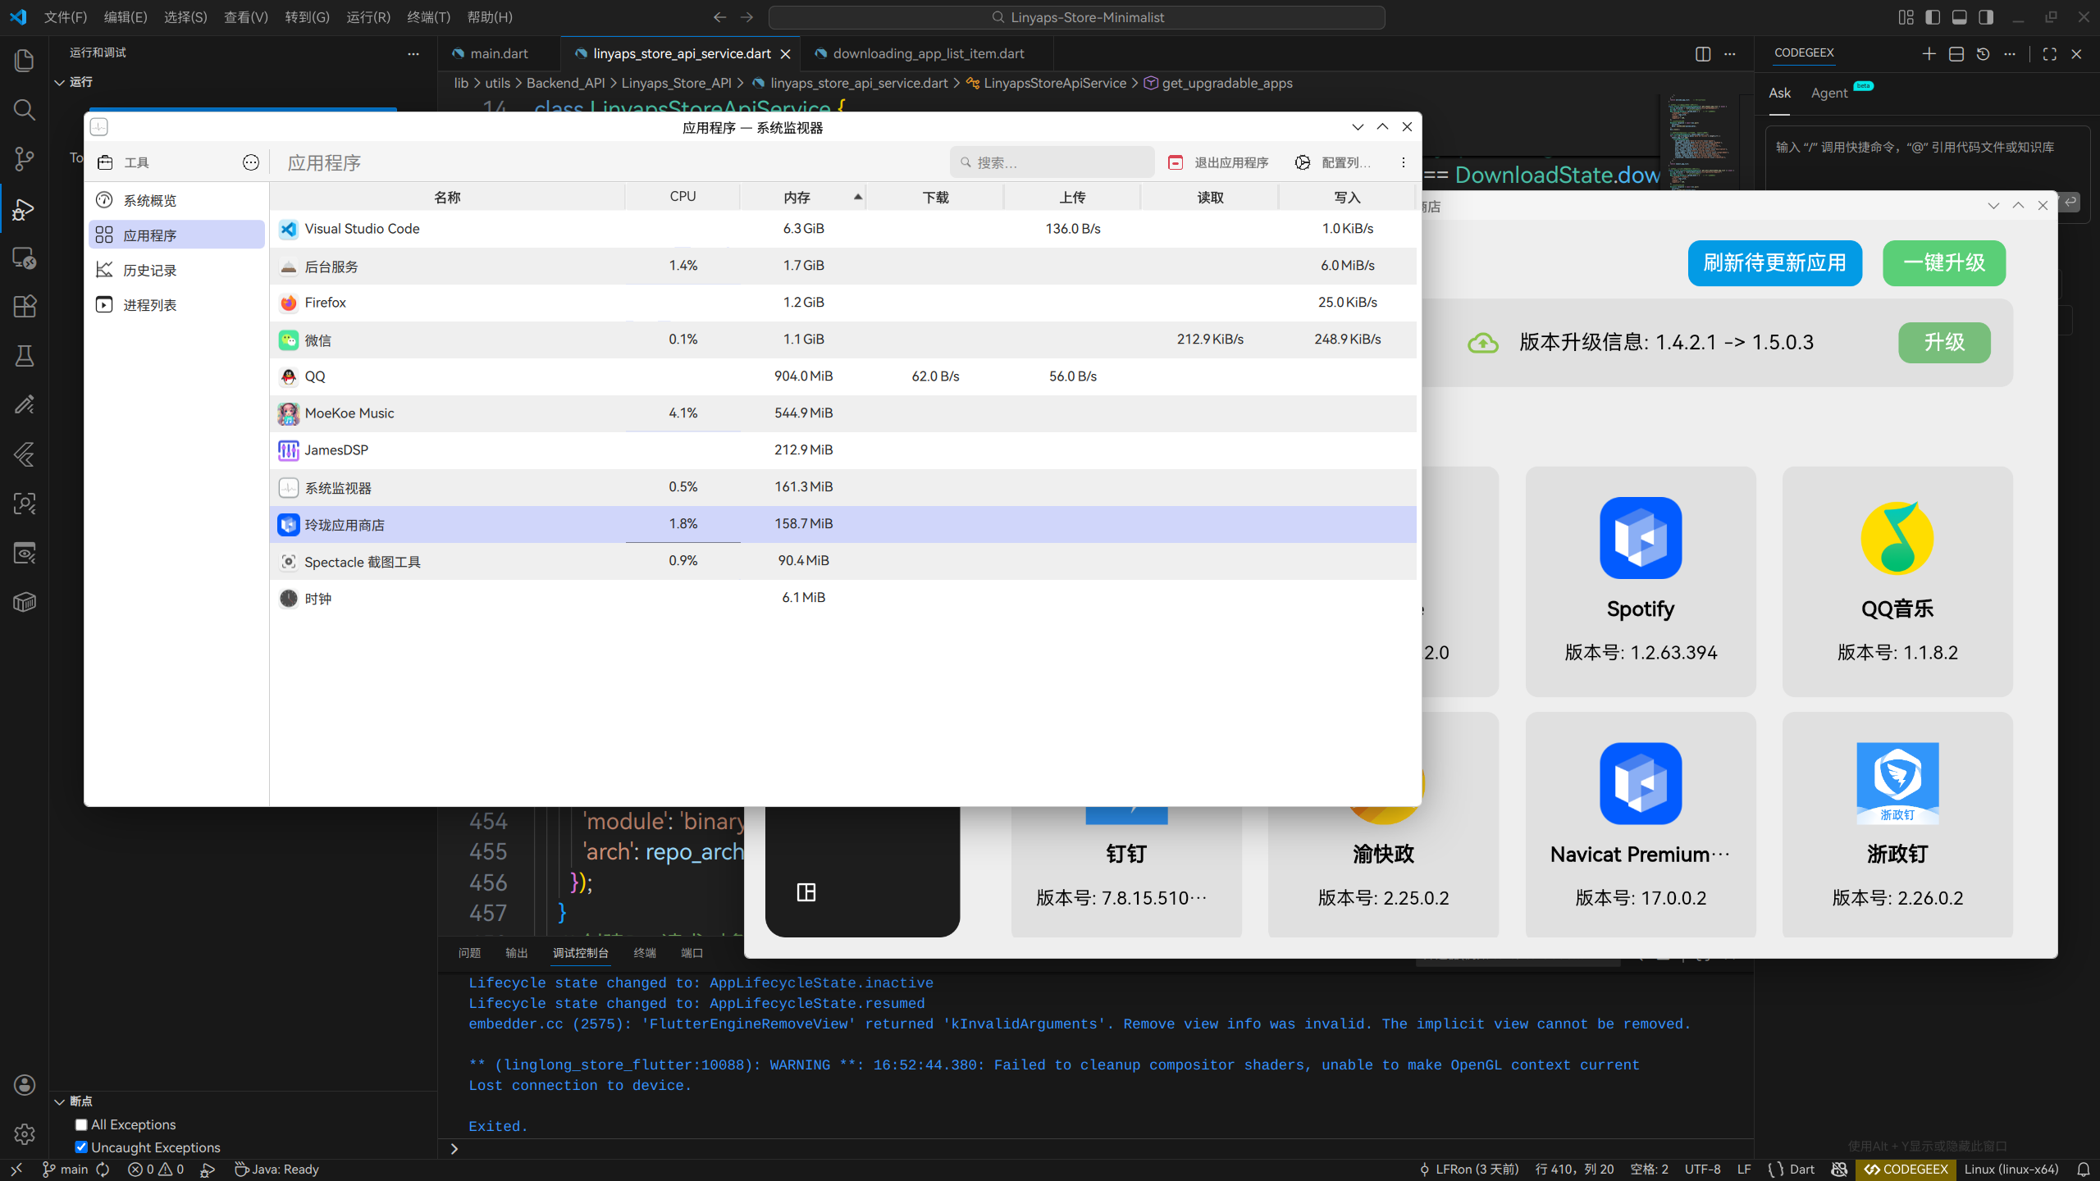The width and height of the screenshot is (2100, 1181).
Task: Toggle the secondary sidebar layout button
Action: tap(1986, 17)
